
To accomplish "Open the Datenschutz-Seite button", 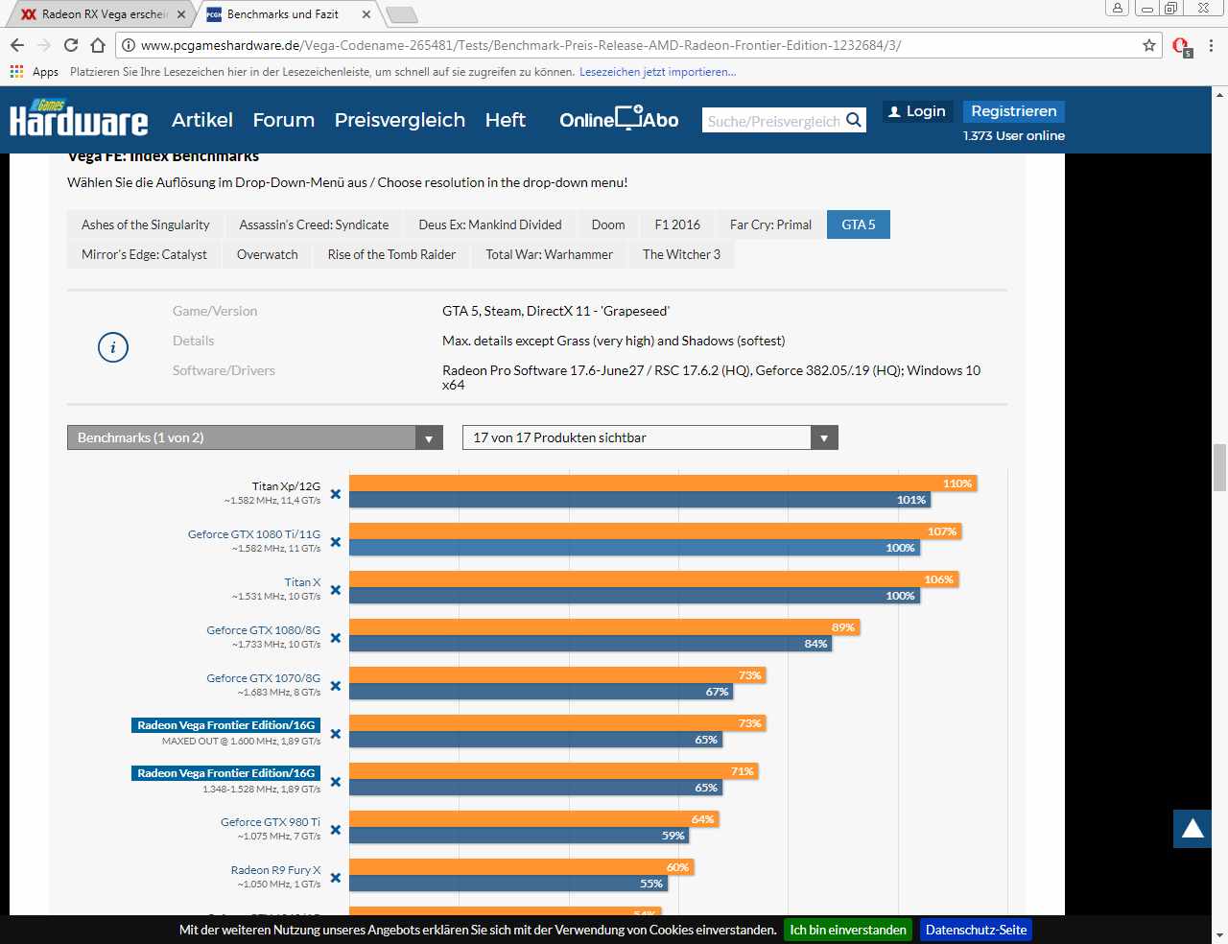I will [976, 930].
